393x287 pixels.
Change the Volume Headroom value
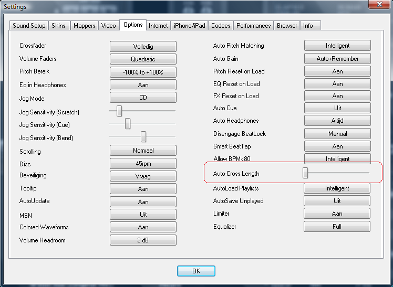tap(143, 240)
